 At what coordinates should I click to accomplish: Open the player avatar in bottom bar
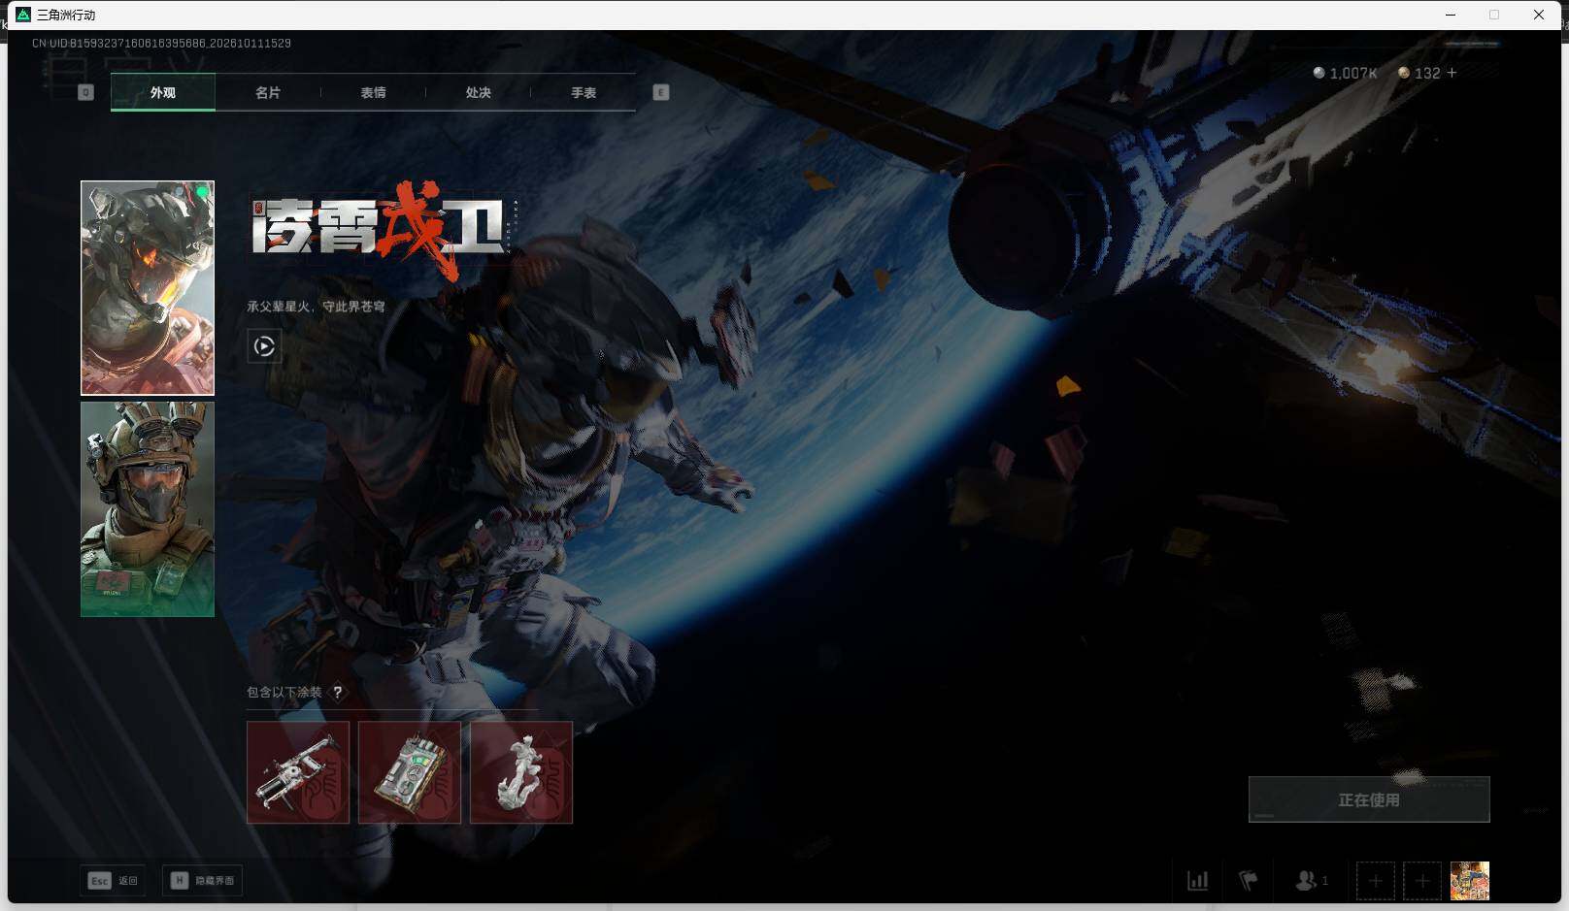coord(1470,881)
